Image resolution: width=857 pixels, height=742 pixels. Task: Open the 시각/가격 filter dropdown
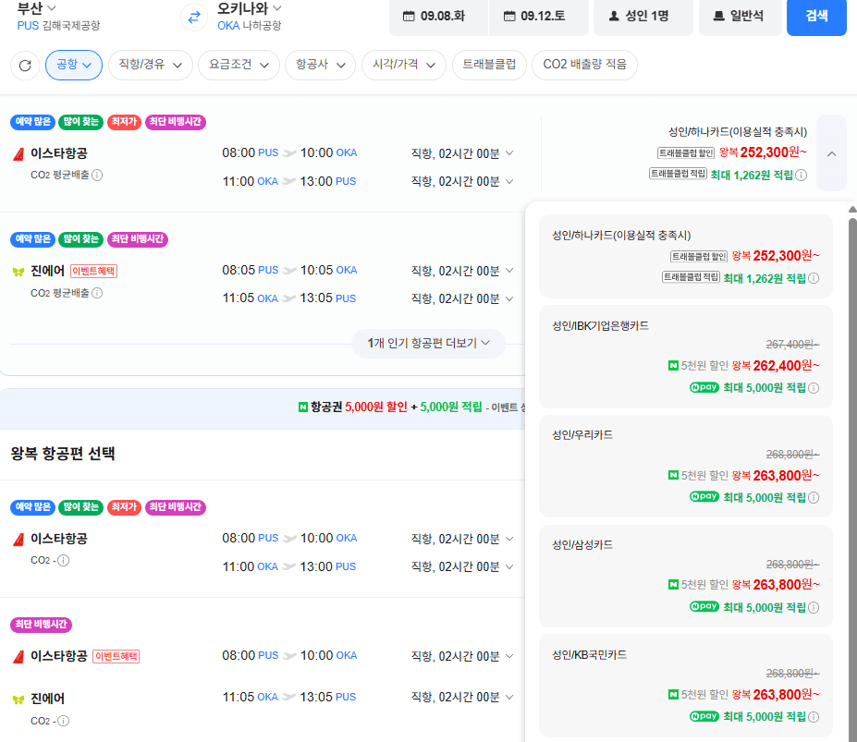pyautogui.click(x=404, y=65)
